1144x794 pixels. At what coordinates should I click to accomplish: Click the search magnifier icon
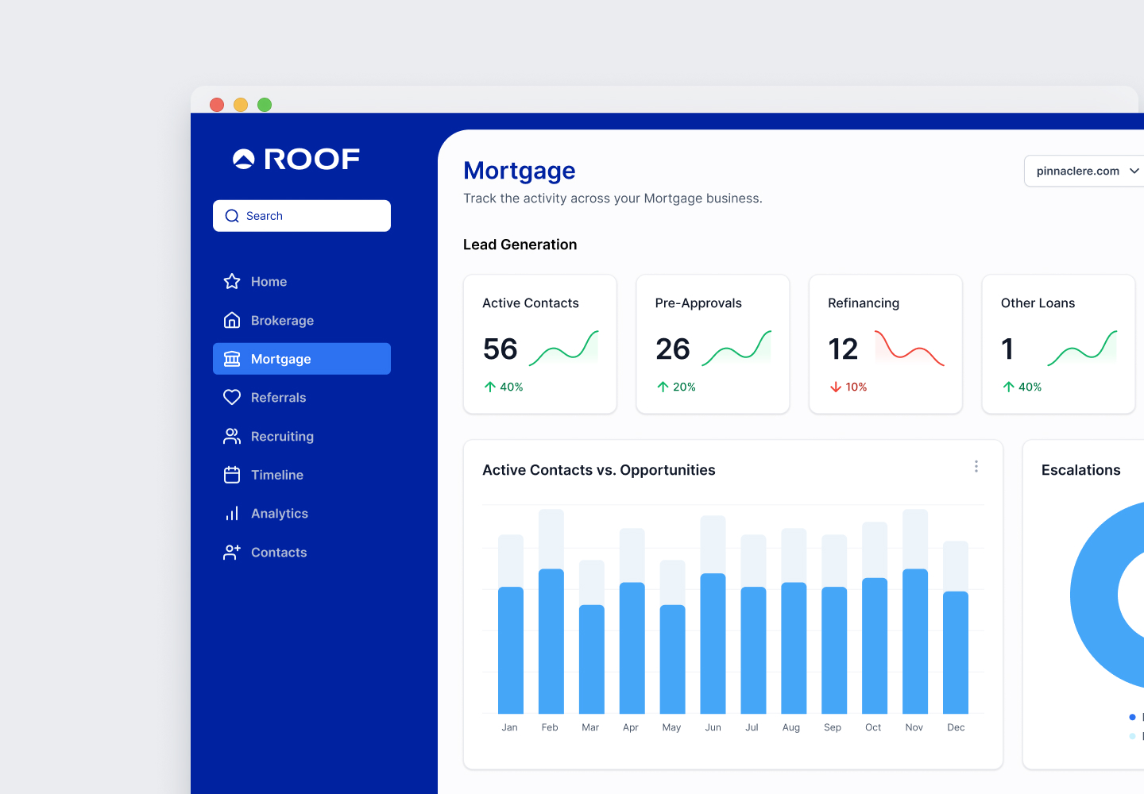(x=232, y=216)
